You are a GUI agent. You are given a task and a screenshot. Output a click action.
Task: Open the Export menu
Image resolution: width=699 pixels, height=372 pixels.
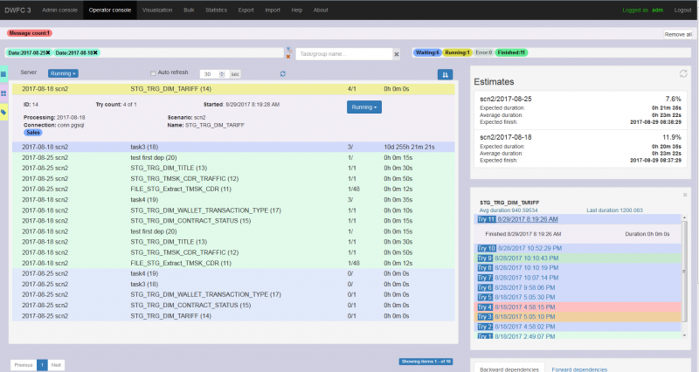[246, 10]
